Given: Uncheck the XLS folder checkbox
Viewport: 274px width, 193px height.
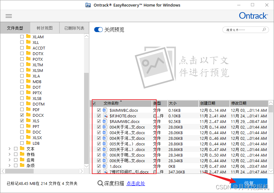Looking at the screenshot, I should coord(22,120).
